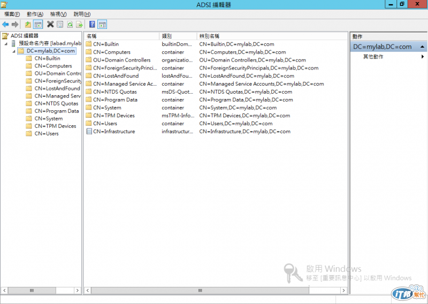Click CN=Program Data folder icon in list
This screenshot has height=304, width=428.
(89, 100)
